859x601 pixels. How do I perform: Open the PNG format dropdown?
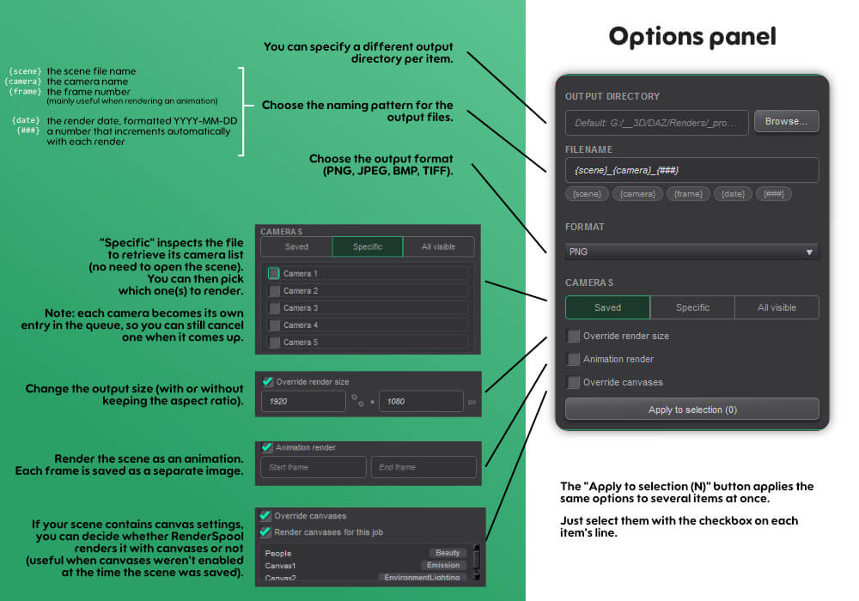coord(691,252)
